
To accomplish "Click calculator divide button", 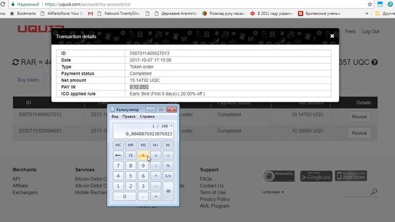I will pos(156,166).
